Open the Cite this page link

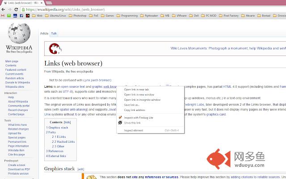tap(16, 154)
